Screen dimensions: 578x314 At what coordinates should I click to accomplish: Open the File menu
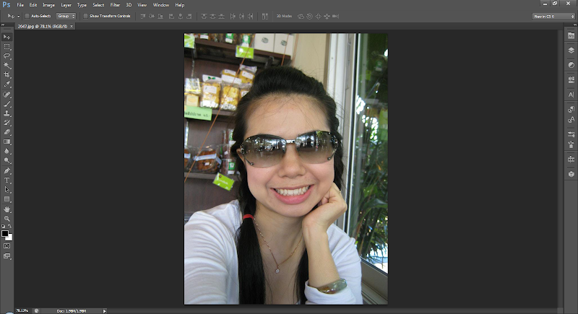click(20, 5)
